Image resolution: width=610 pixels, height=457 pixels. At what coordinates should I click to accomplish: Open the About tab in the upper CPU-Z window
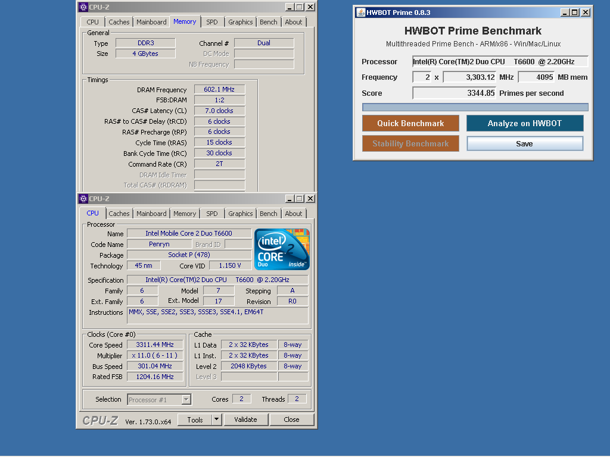click(x=293, y=22)
